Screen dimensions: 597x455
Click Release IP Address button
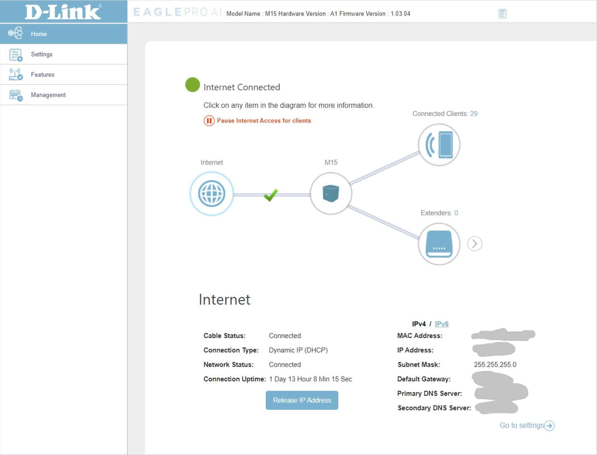[x=302, y=400]
